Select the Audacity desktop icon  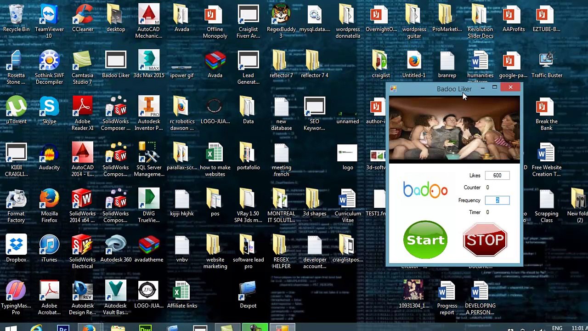[49, 156]
